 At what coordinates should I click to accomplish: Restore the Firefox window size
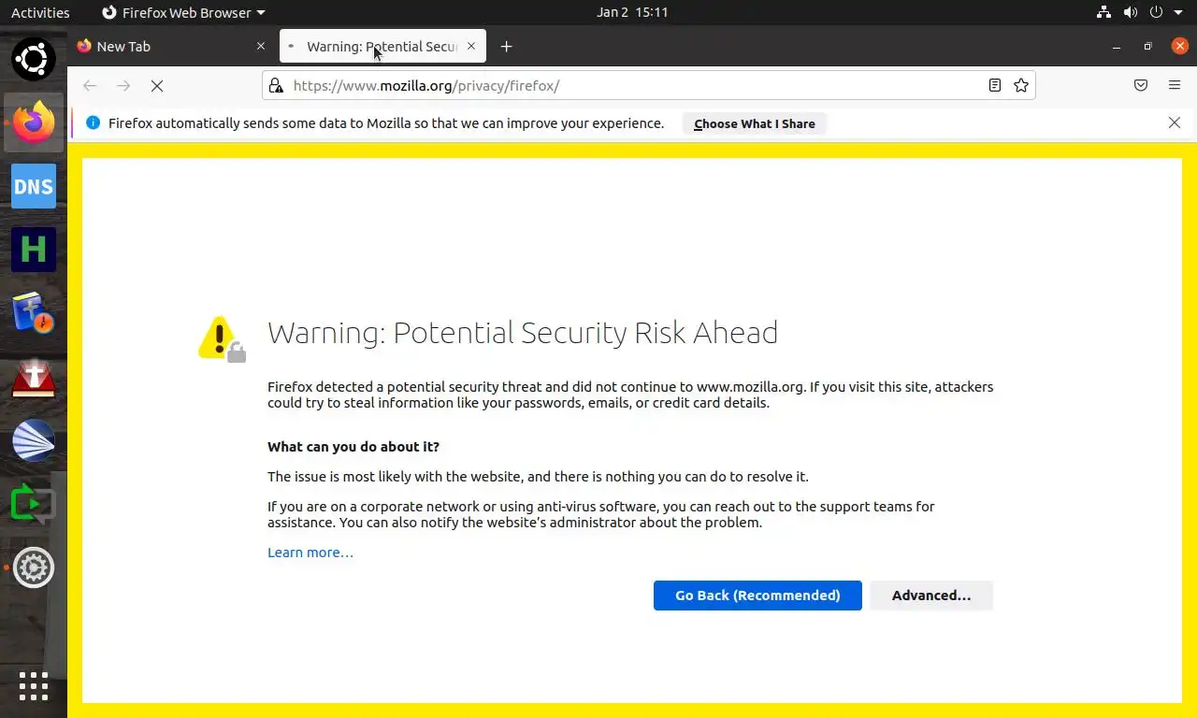(1147, 47)
